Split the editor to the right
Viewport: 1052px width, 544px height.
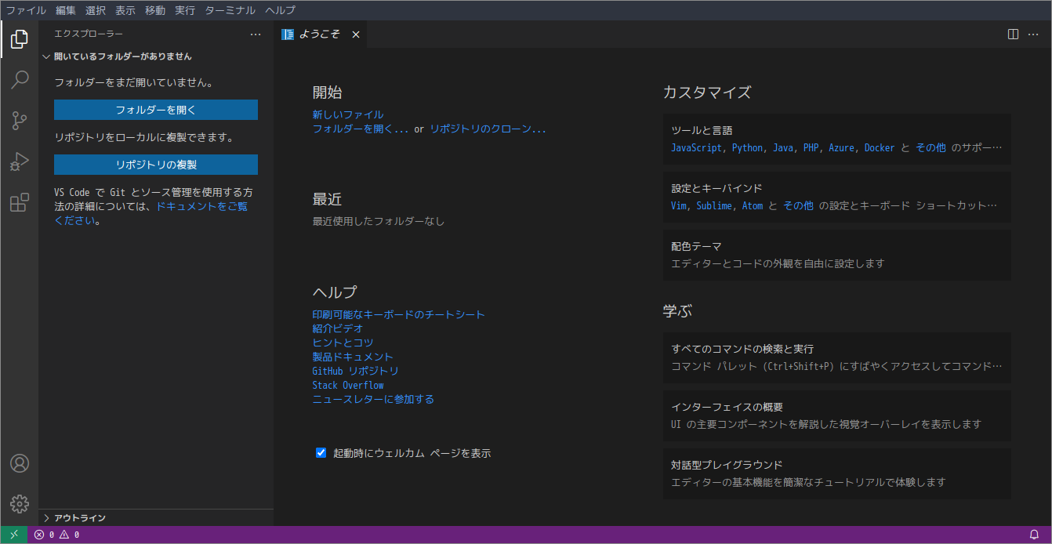1013,34
